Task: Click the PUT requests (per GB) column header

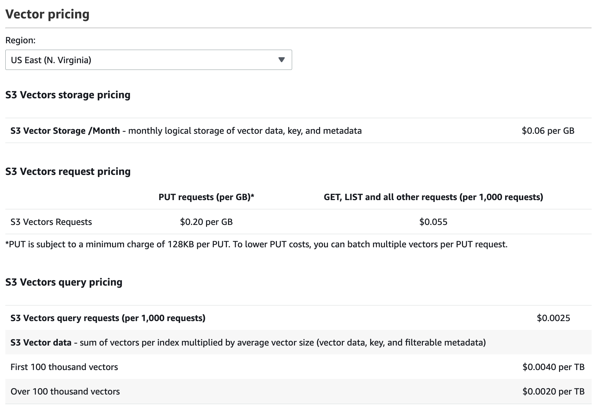Action: (x=206, y=197)
